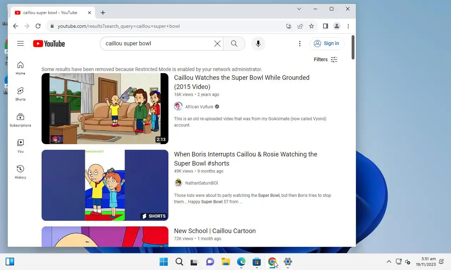Bookmark this tab with star icon

pos(311,26)
